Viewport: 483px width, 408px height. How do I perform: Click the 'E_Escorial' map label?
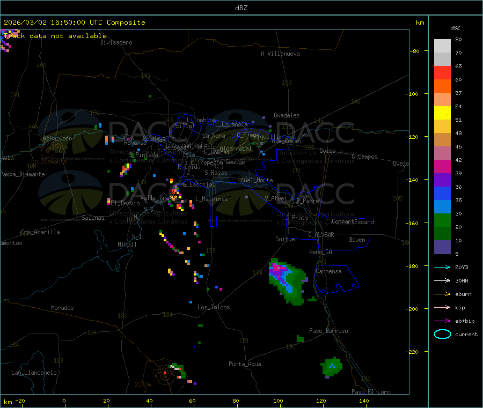tap(199, 184)
